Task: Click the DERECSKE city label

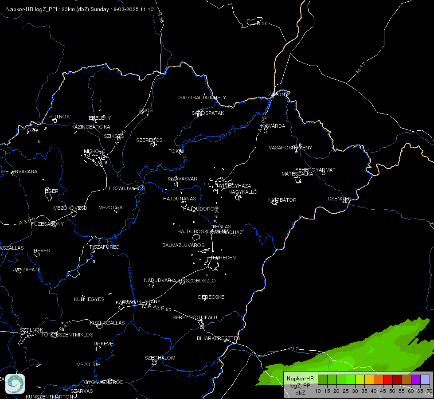Action: 211,297
